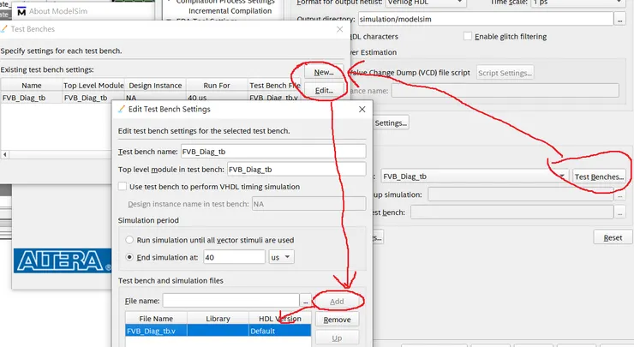Image resolution: width=634 pixels, height=347 pixels.
Task: Click Incremental Compilation in settings tree
Action: pos(230,11)
